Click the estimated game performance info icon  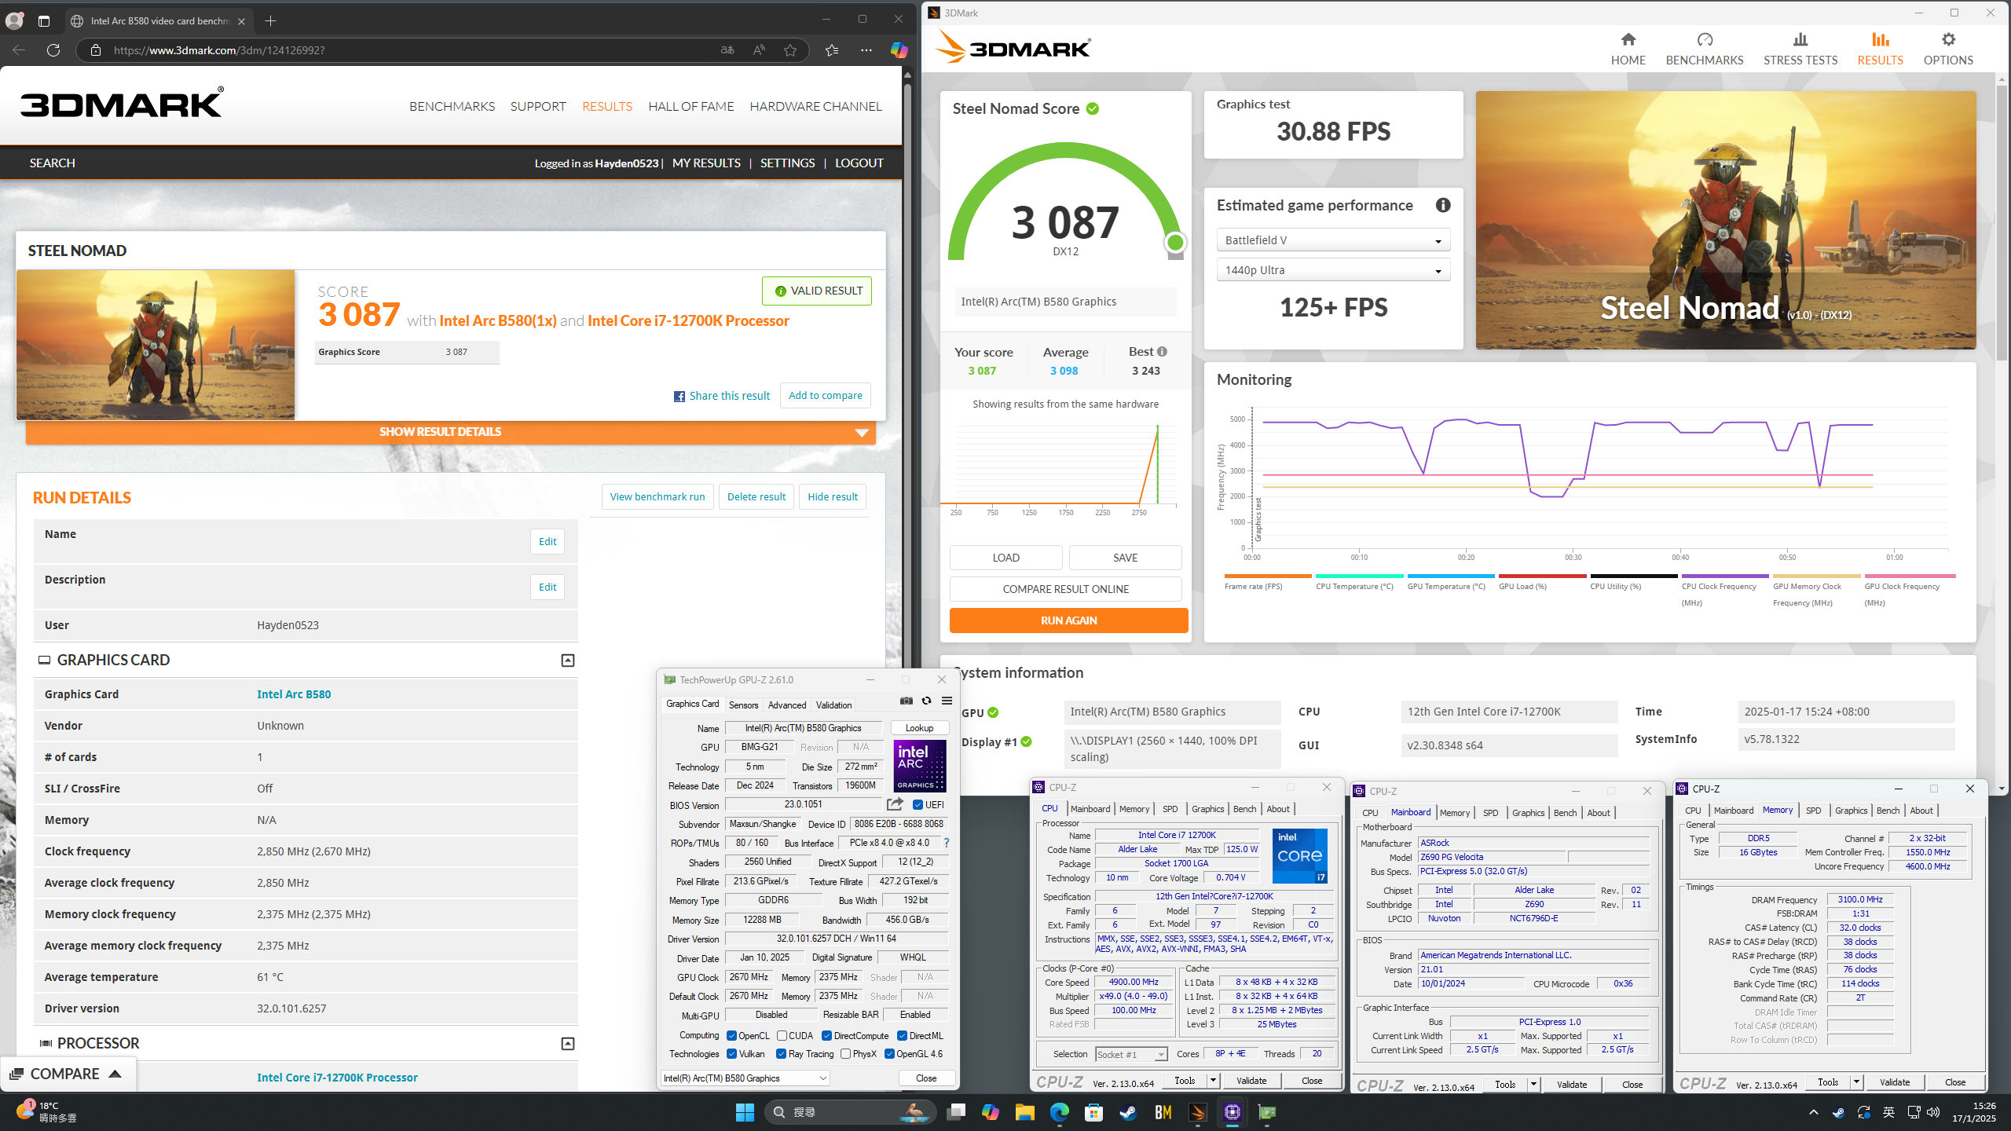(x=1443, y=205)
